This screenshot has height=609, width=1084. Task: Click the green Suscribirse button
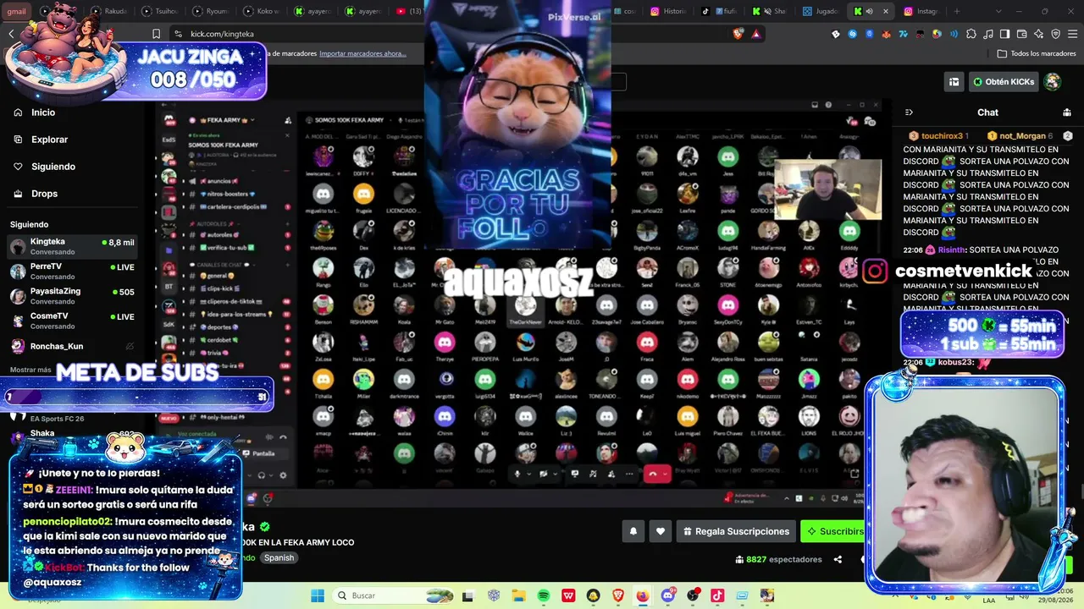(x=833, y=531)
